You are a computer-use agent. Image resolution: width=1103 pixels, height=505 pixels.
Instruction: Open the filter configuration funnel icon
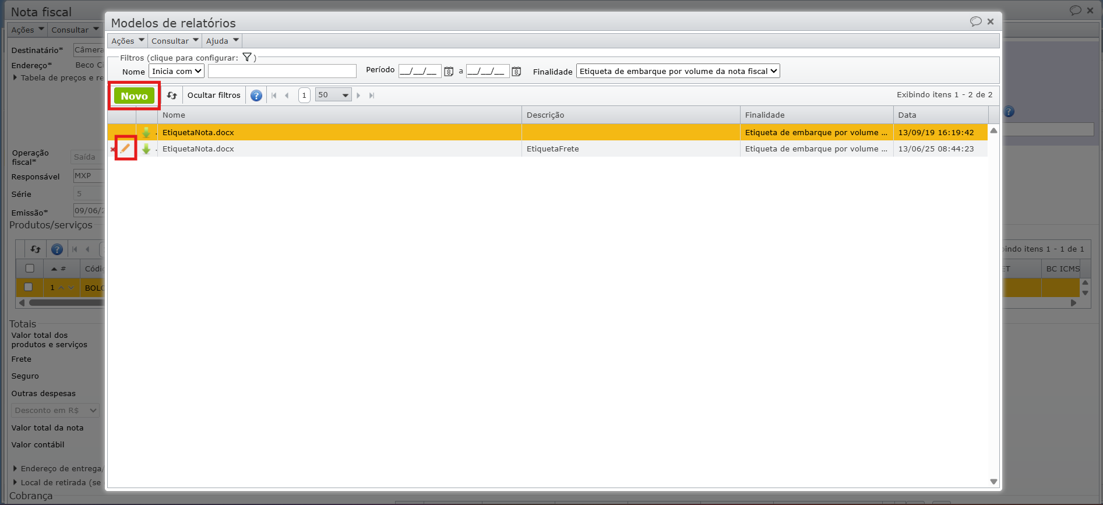(247, 57)
